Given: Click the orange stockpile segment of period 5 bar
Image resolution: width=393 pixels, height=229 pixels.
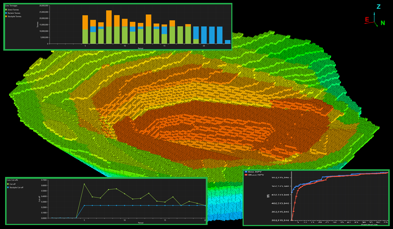Looking at the screenshot, I should pyautogui.click(x=85, y=23).
